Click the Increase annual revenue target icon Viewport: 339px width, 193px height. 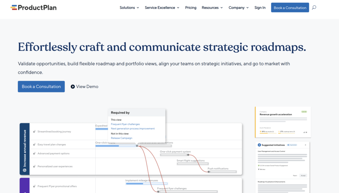pos(24,170)
